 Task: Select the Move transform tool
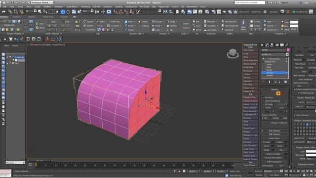[x=63, y=12]
